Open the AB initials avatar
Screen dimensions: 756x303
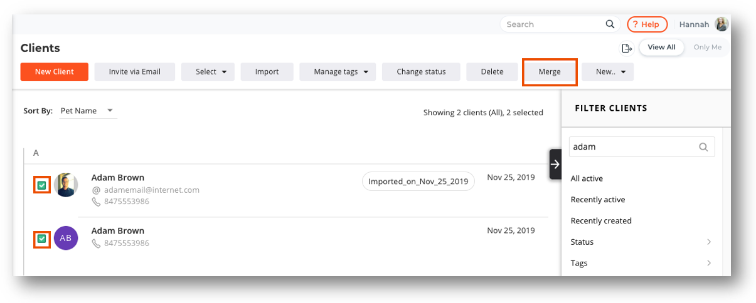pyautogui.click(x=66, y=238)
